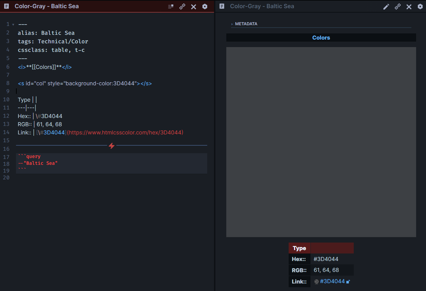426x291 pixels.
Task: Click the globe icon in the Link row
Action: (x=316, y=281)
